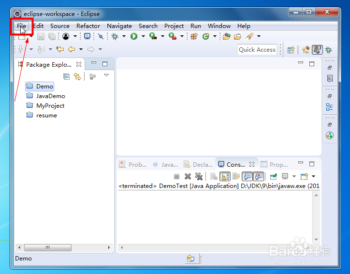
Task: Open dropdown next to New Java Class icon
Action: tap(215, 36)
